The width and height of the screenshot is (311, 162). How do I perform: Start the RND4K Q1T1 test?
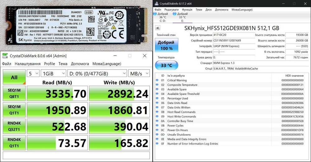point(14,142)
